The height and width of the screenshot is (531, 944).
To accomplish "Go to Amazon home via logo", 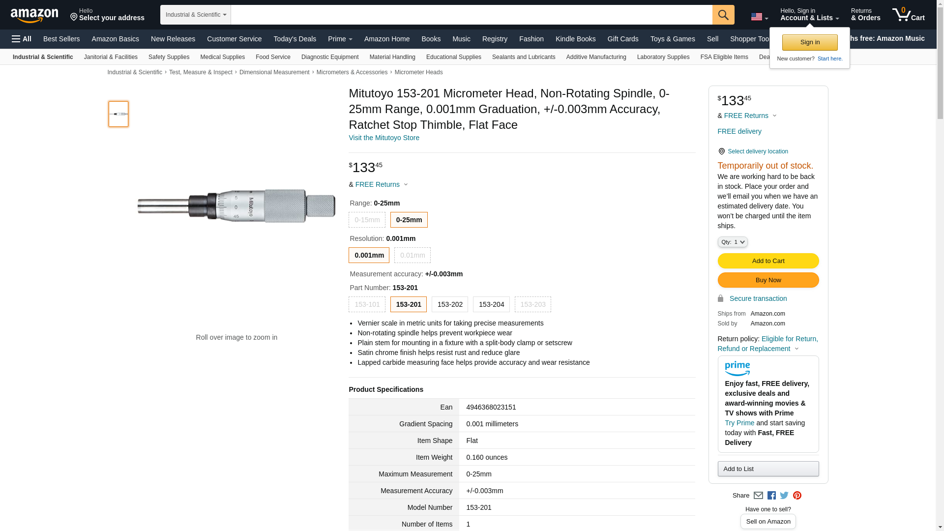I will [34, 15].
